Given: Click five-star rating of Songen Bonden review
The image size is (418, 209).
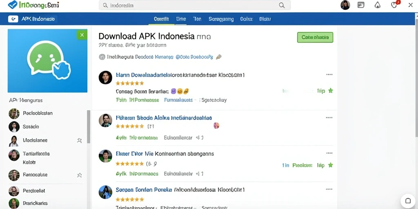Looking at the screenshot, I should point(130,199).
